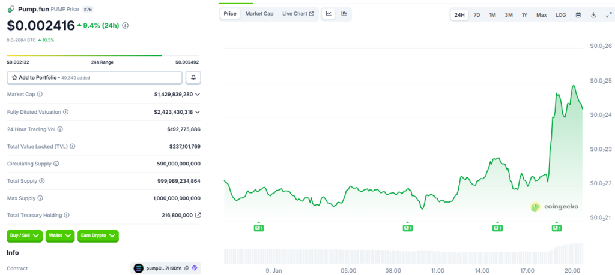615x275 pixels.
Task: Switch to candlestick chart view icon
Action: [344, 14]
